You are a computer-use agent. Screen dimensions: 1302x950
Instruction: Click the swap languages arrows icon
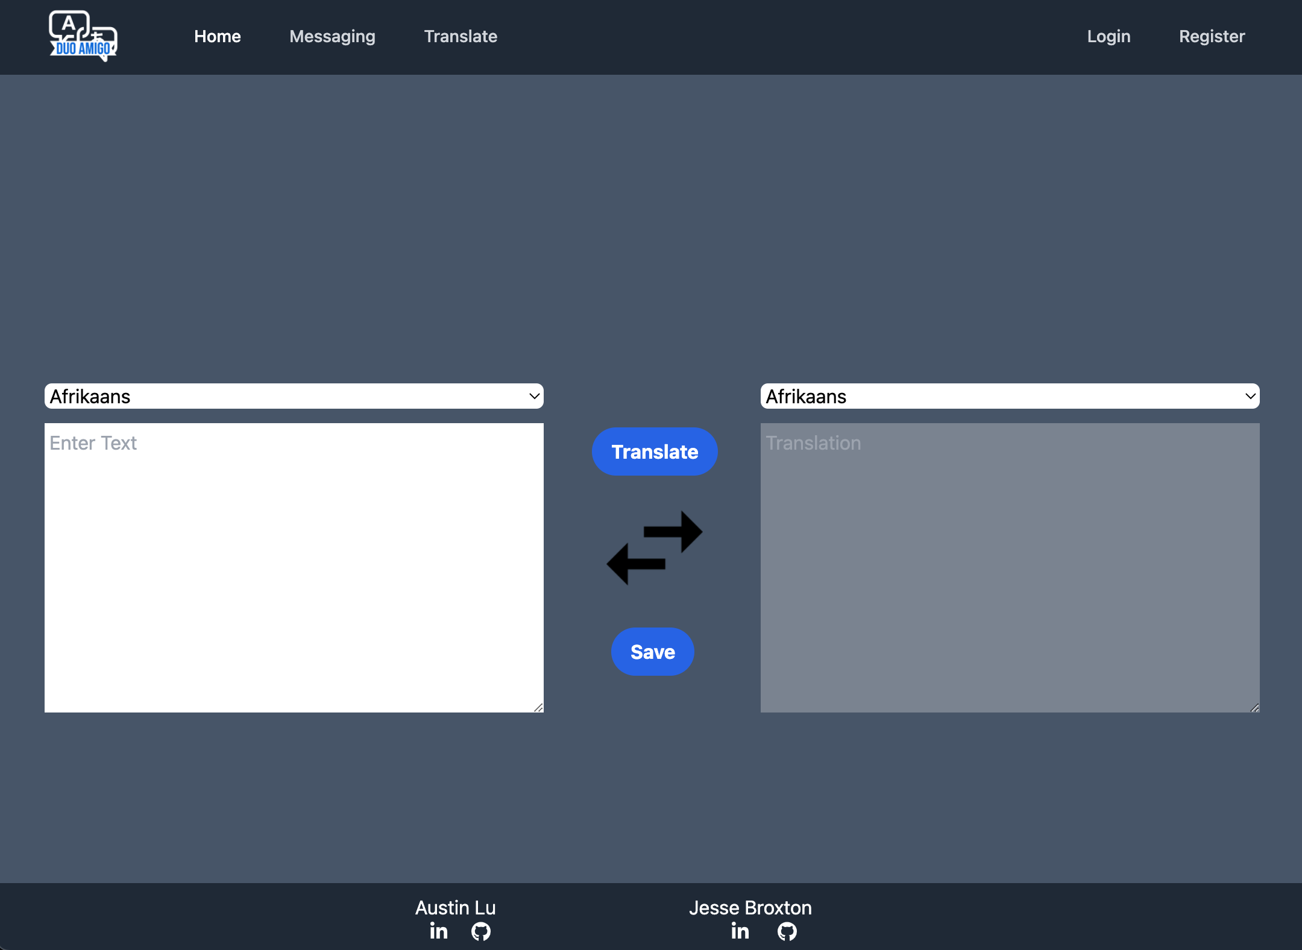pyautogui.click(x=655, y=548)
